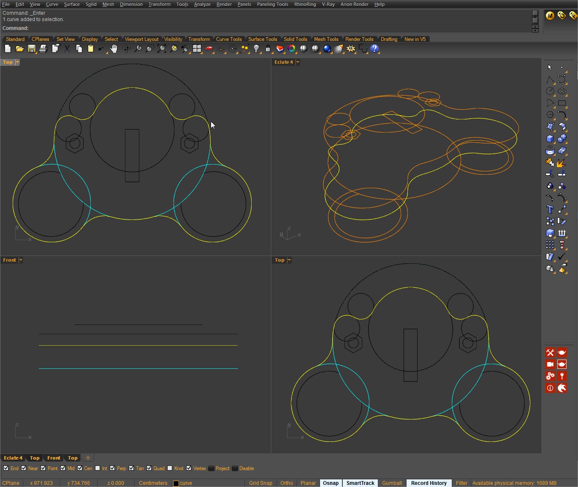Select the Pan hand tool
Viewport: 578px width, 487px height.
(114, 49)
